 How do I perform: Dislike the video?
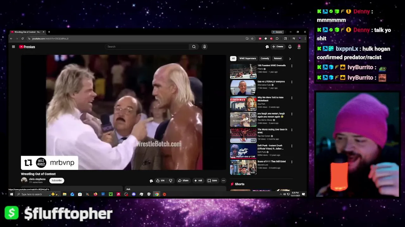(171, 181)
